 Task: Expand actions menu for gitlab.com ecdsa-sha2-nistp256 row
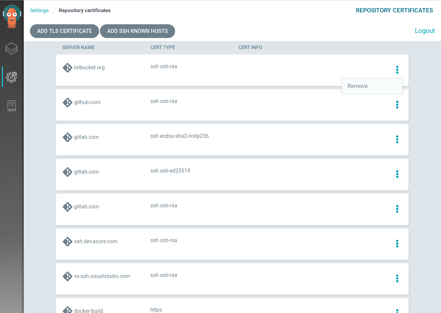[x=397, y=139]
